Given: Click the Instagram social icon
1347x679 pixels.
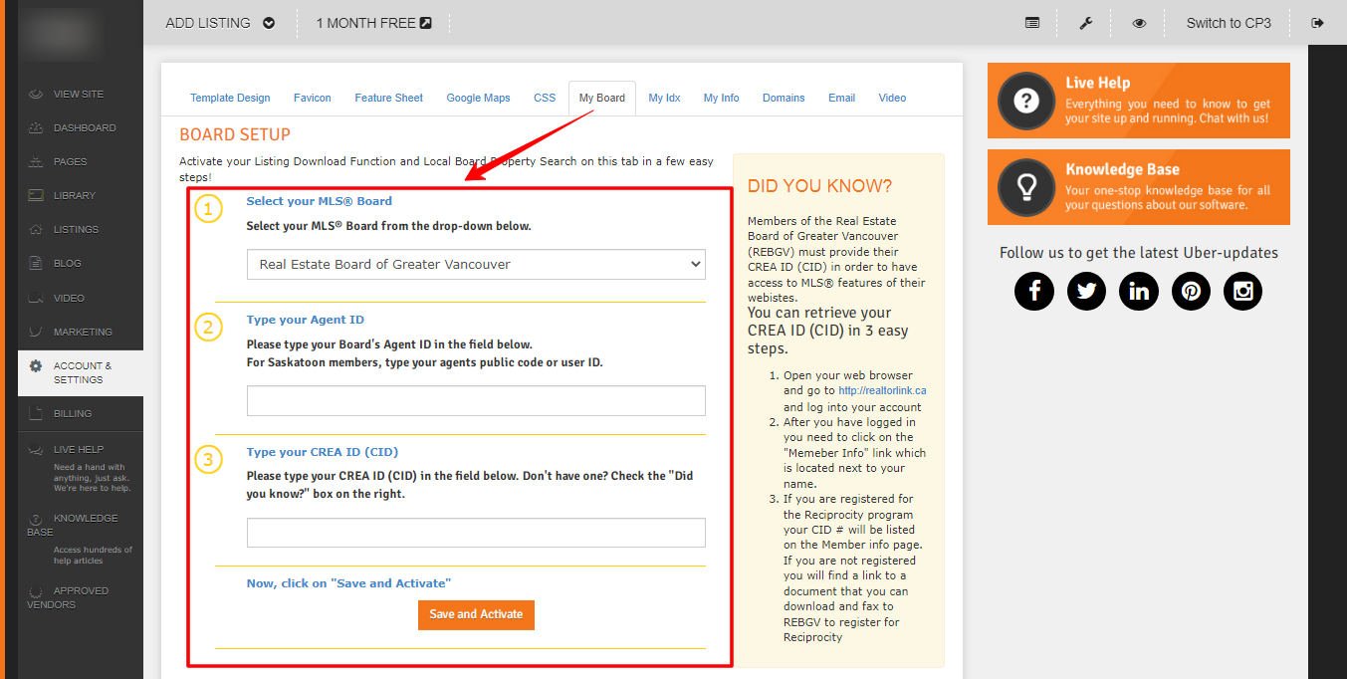Looking at the screenshot, I should tap(1242, 291).
